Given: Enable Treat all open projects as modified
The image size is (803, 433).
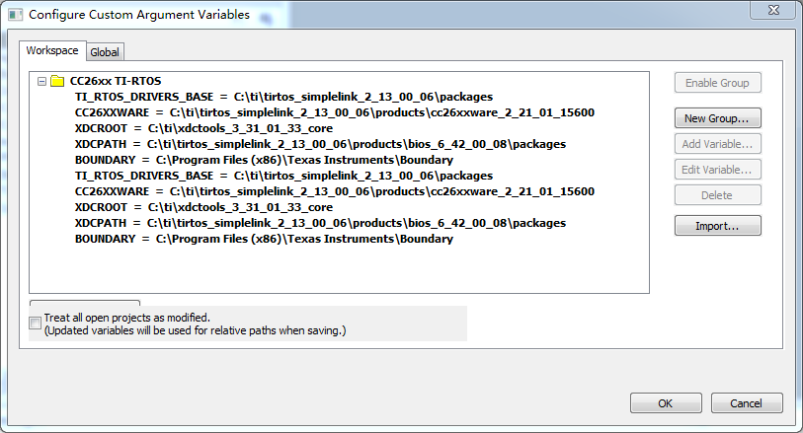Looking at the screenshot, I should pos(36,324).
